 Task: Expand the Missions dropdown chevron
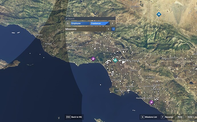click(113, 29)
